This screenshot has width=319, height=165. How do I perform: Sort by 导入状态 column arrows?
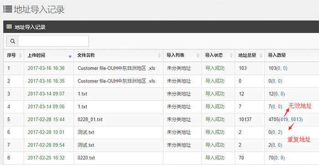231,55
